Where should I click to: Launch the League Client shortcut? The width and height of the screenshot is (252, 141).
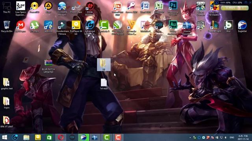[215, 27]
